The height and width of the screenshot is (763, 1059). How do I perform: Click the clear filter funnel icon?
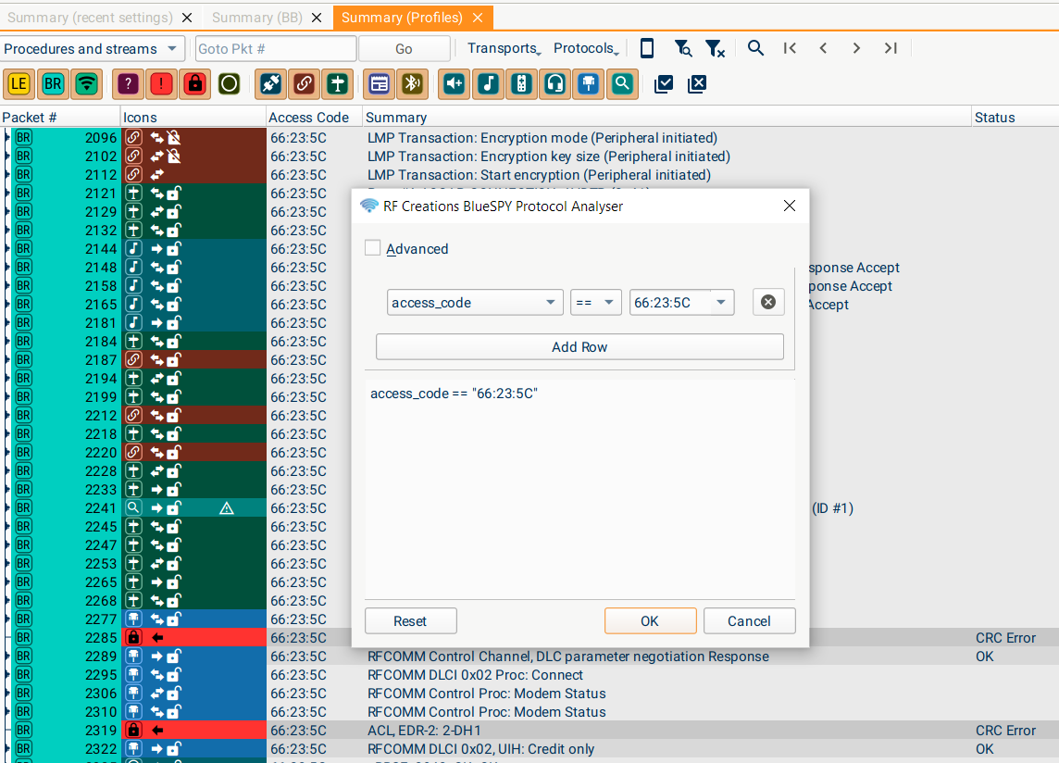[715, 48]
